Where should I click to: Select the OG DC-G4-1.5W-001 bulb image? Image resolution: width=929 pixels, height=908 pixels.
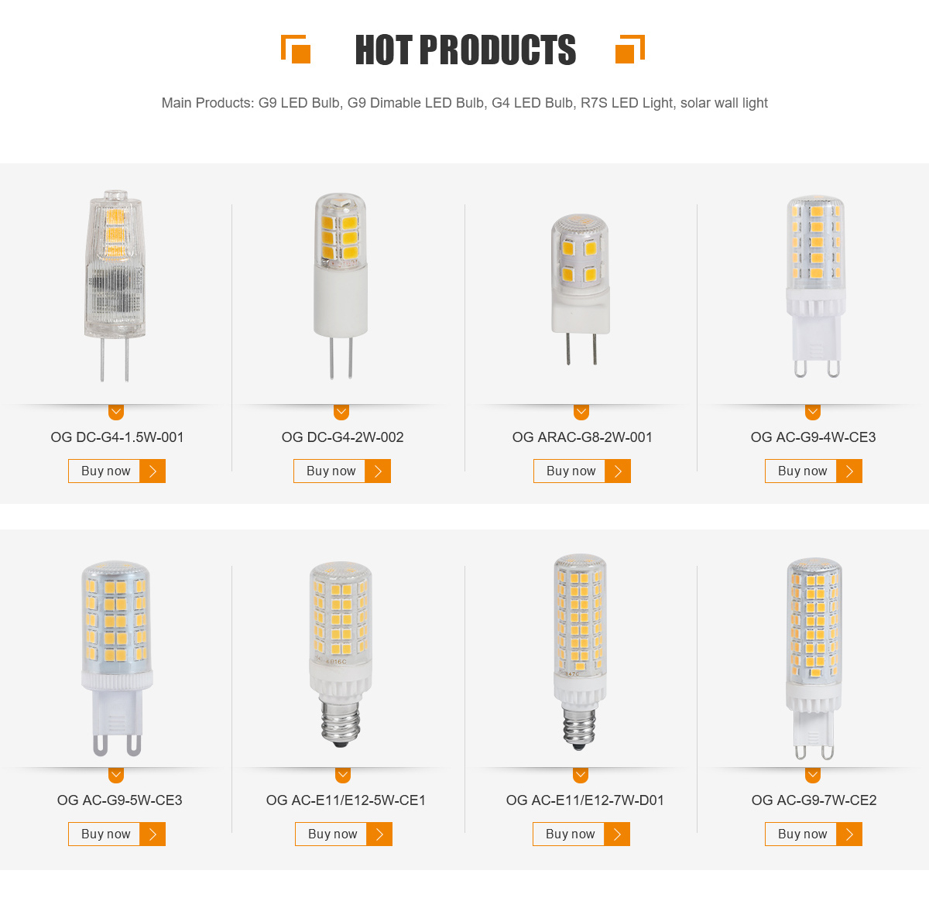(x=115, y=285)
